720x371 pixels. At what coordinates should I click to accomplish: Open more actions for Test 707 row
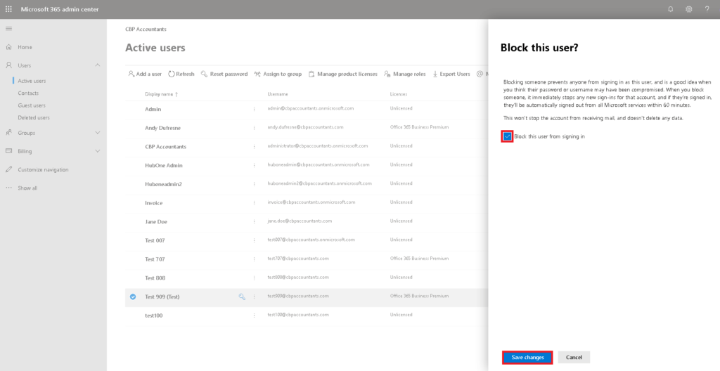[x=254, y=259]
